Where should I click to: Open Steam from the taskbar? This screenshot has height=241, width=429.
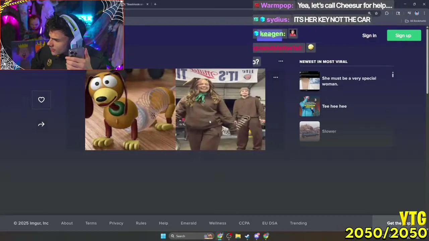[247, 236]
